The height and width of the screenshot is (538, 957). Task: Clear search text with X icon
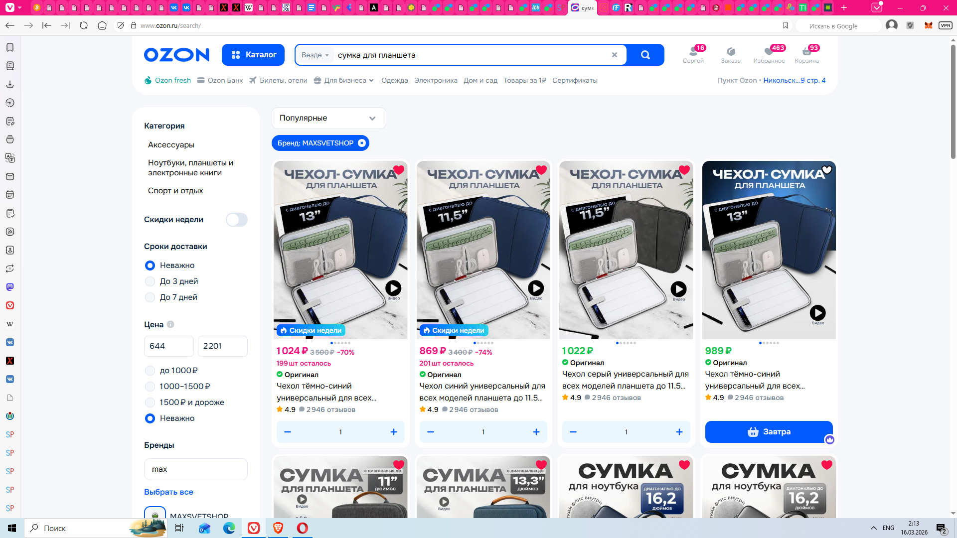[x=615, y=55]
